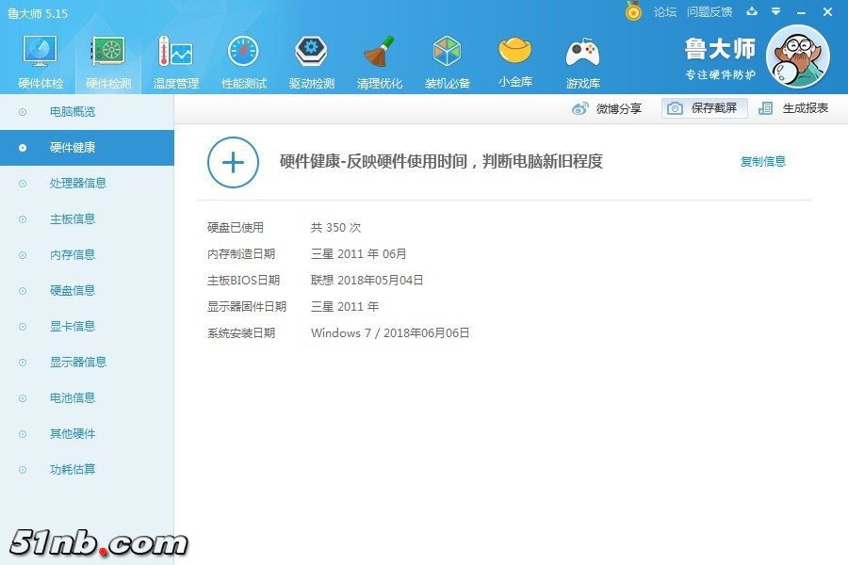848x565 pixels.
Task: Click the download tray icon in title bar
Action: point(752,12)
